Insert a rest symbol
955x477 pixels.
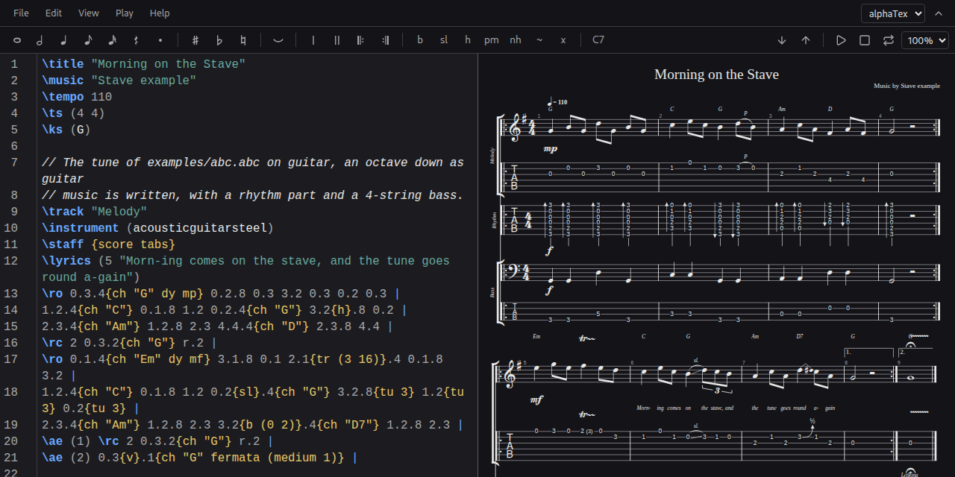point(136,40)
